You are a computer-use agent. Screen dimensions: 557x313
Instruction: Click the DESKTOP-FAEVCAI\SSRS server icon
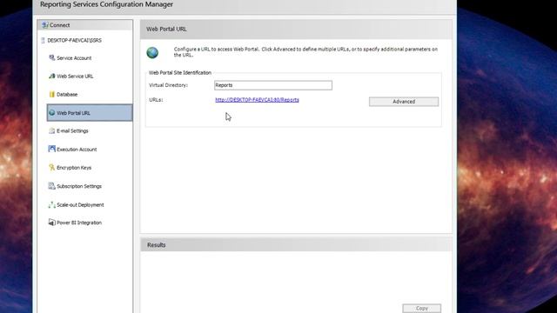click(43, 41)
